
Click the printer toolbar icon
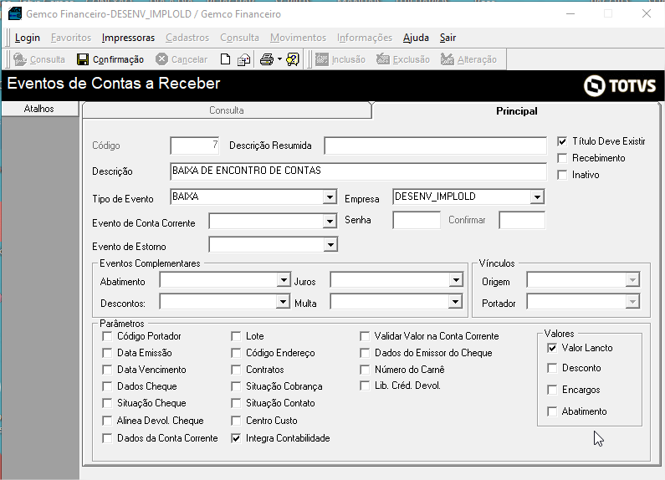267,59
